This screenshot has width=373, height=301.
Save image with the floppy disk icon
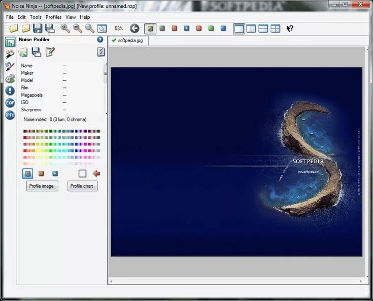coord(38,28)
